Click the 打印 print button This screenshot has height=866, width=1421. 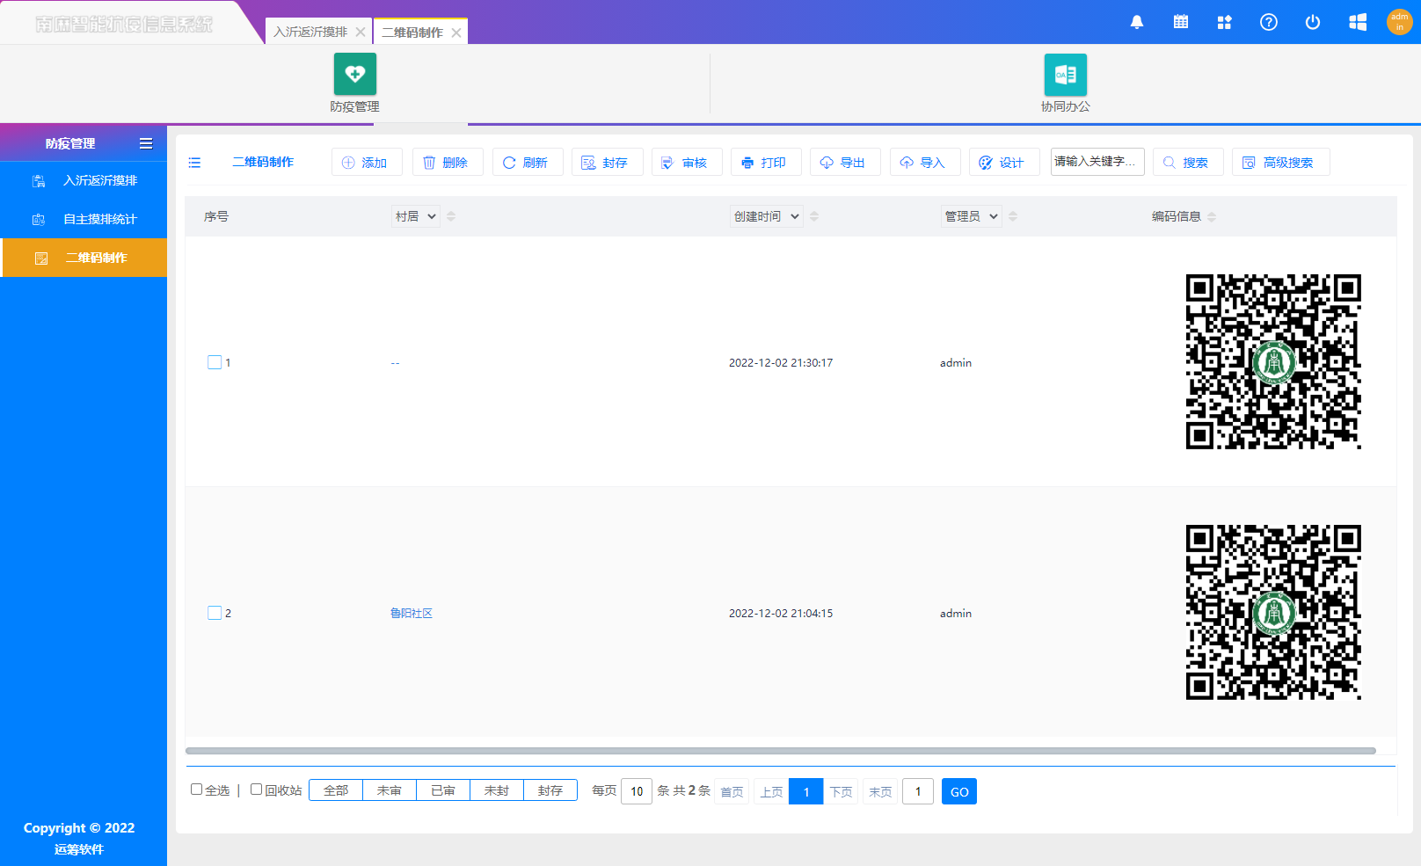coord(766,162)
